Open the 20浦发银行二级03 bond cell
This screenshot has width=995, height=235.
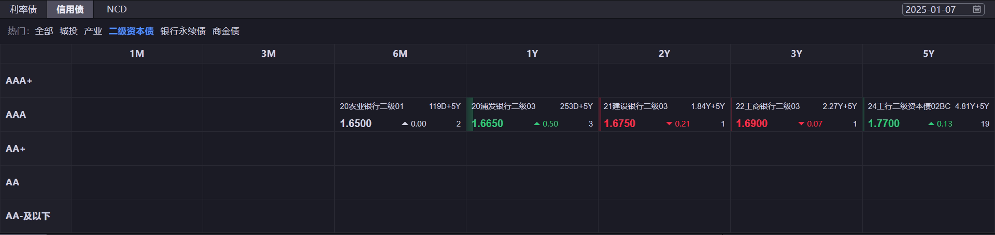532,115
